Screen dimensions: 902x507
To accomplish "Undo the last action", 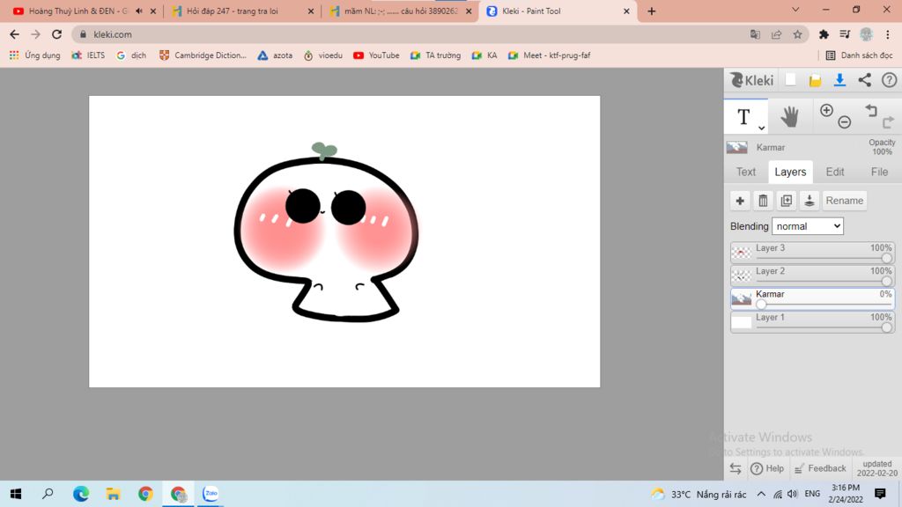I will click(x=871, y=110).
